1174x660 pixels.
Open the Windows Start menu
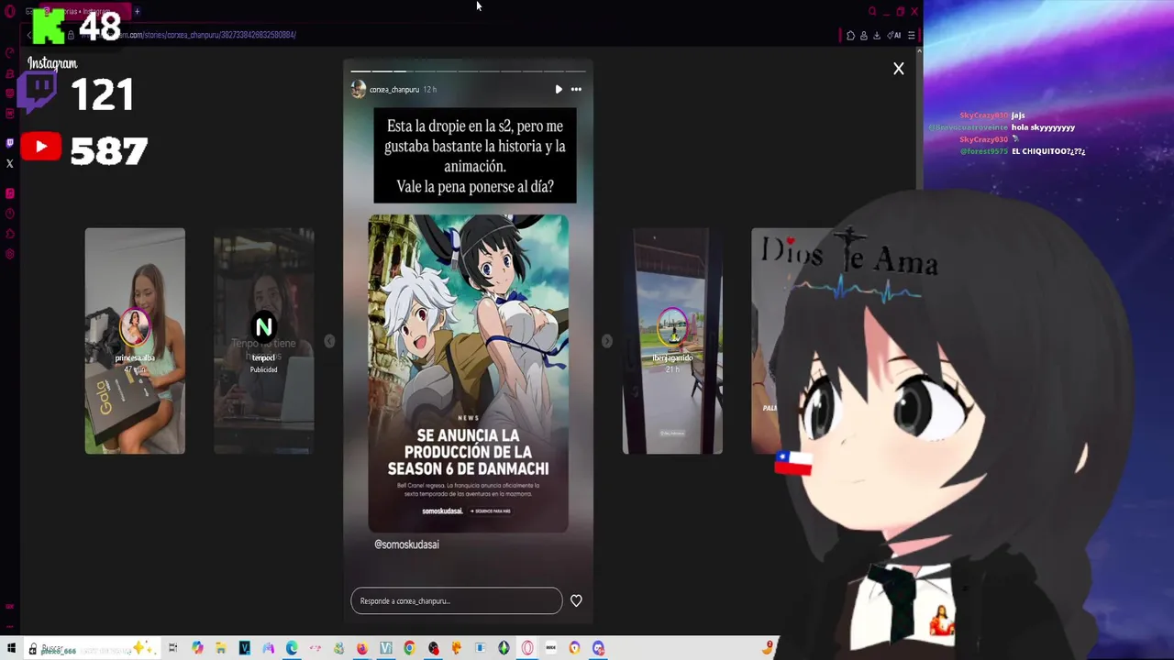[10, 648]
